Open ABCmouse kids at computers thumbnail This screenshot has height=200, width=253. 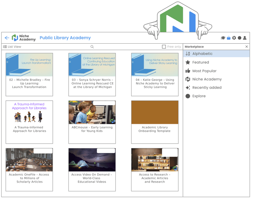(x=92, y=112)
